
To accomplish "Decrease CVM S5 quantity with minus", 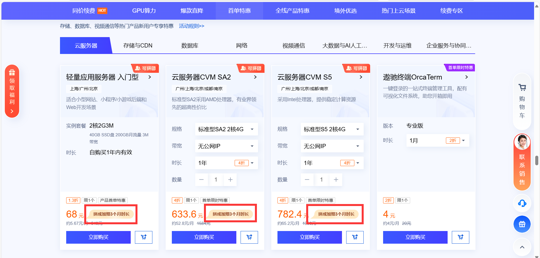I will tap(307, 180).
